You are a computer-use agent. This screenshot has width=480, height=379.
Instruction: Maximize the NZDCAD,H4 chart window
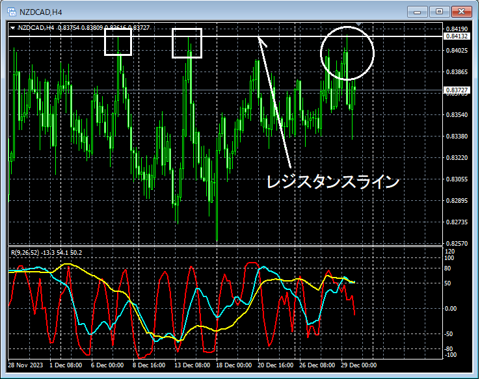[x=439, y=12]
